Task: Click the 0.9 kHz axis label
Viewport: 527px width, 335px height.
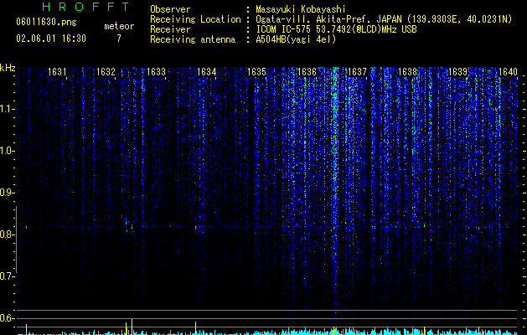Action: 7,193
